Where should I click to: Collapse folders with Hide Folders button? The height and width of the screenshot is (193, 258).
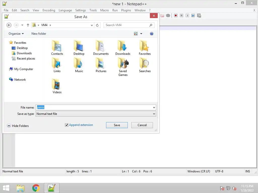click(x=18, y=126)
